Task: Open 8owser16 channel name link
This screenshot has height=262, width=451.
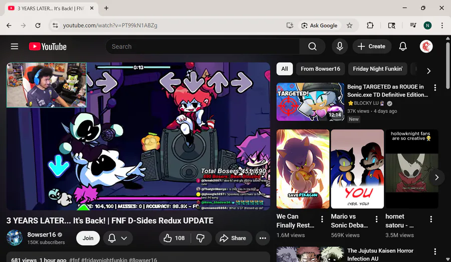Action: click(x=42, y=234)
